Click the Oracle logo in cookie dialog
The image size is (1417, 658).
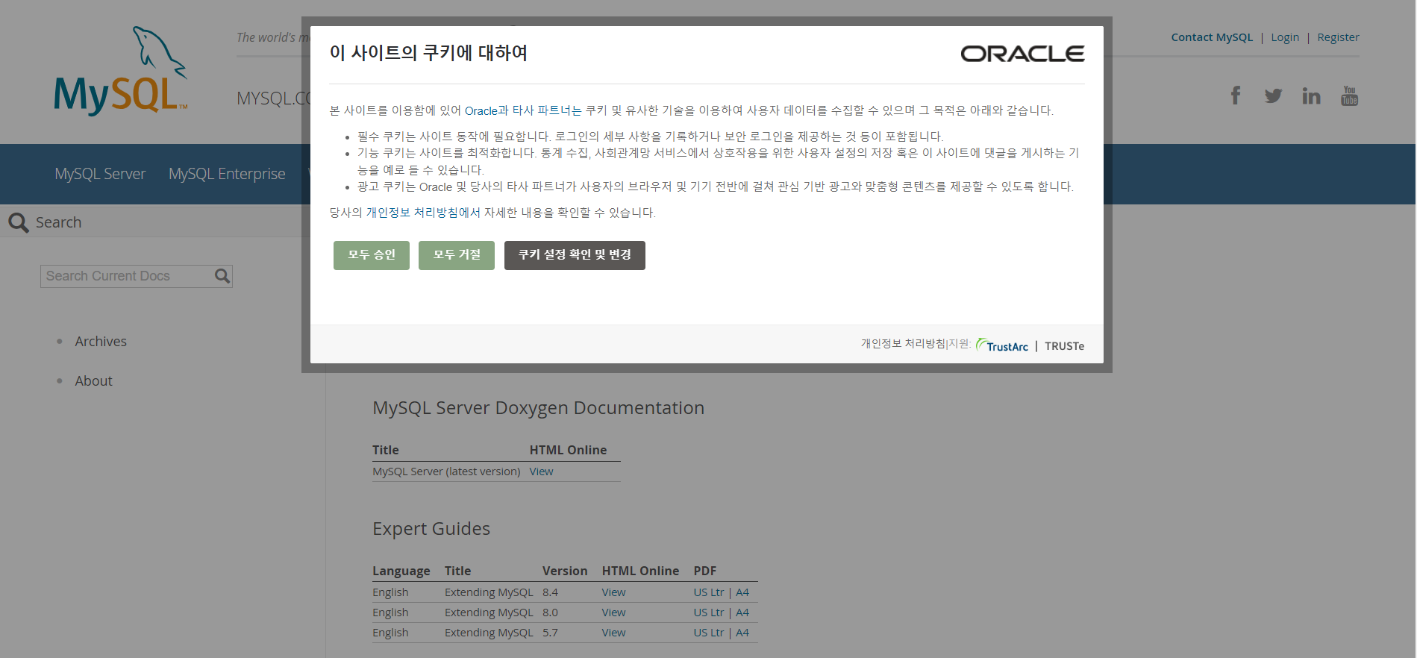point(1022,54)
